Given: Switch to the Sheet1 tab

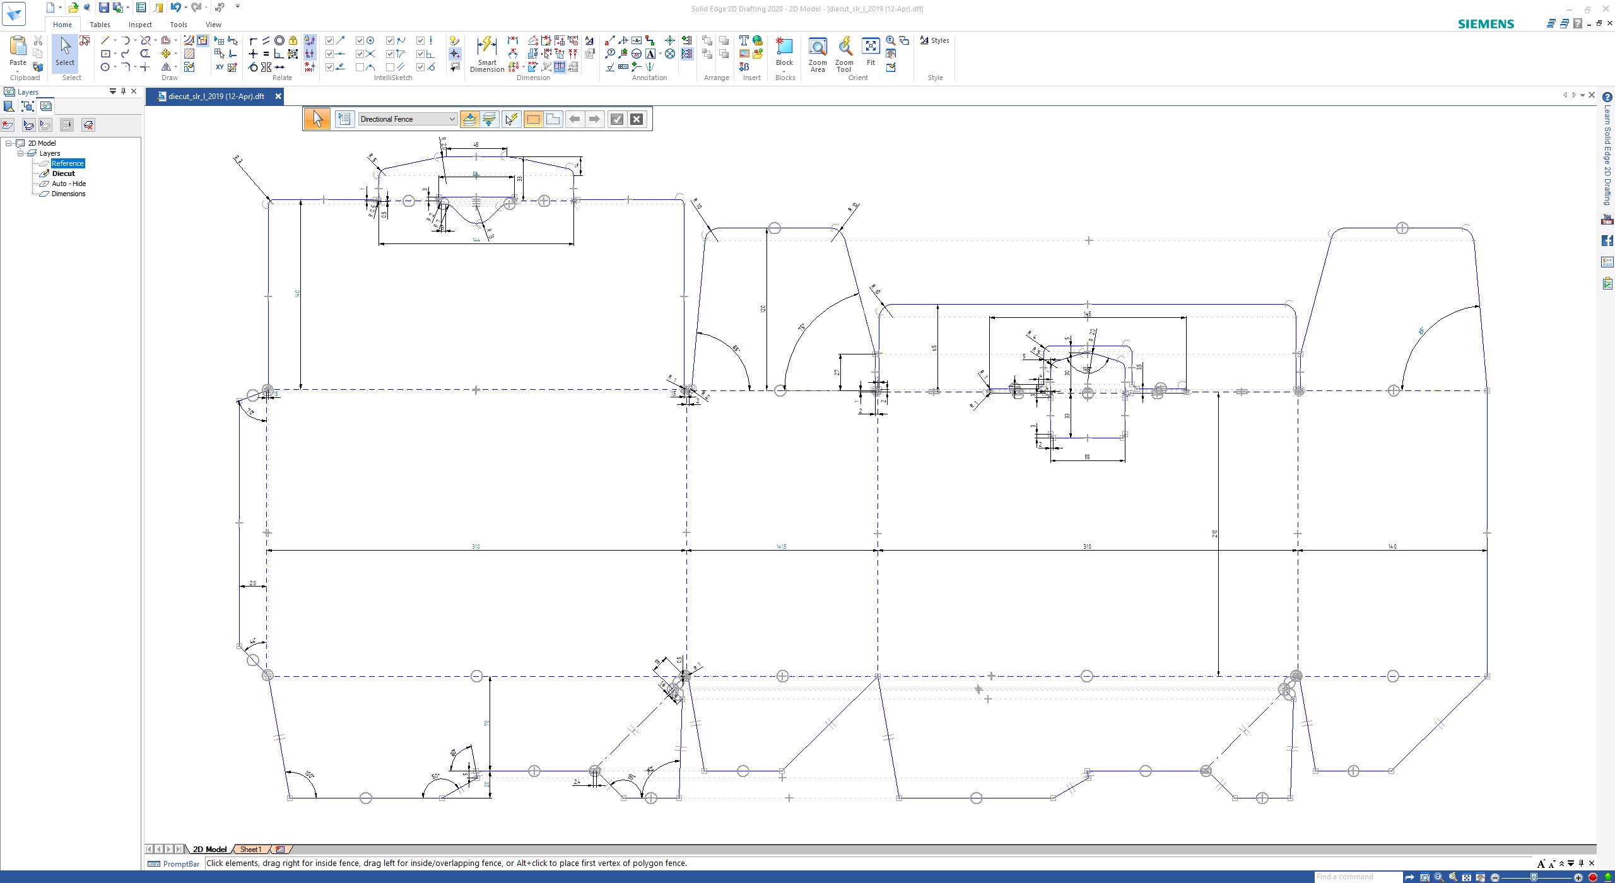Looking at the screenshot, I should (250, 850).
